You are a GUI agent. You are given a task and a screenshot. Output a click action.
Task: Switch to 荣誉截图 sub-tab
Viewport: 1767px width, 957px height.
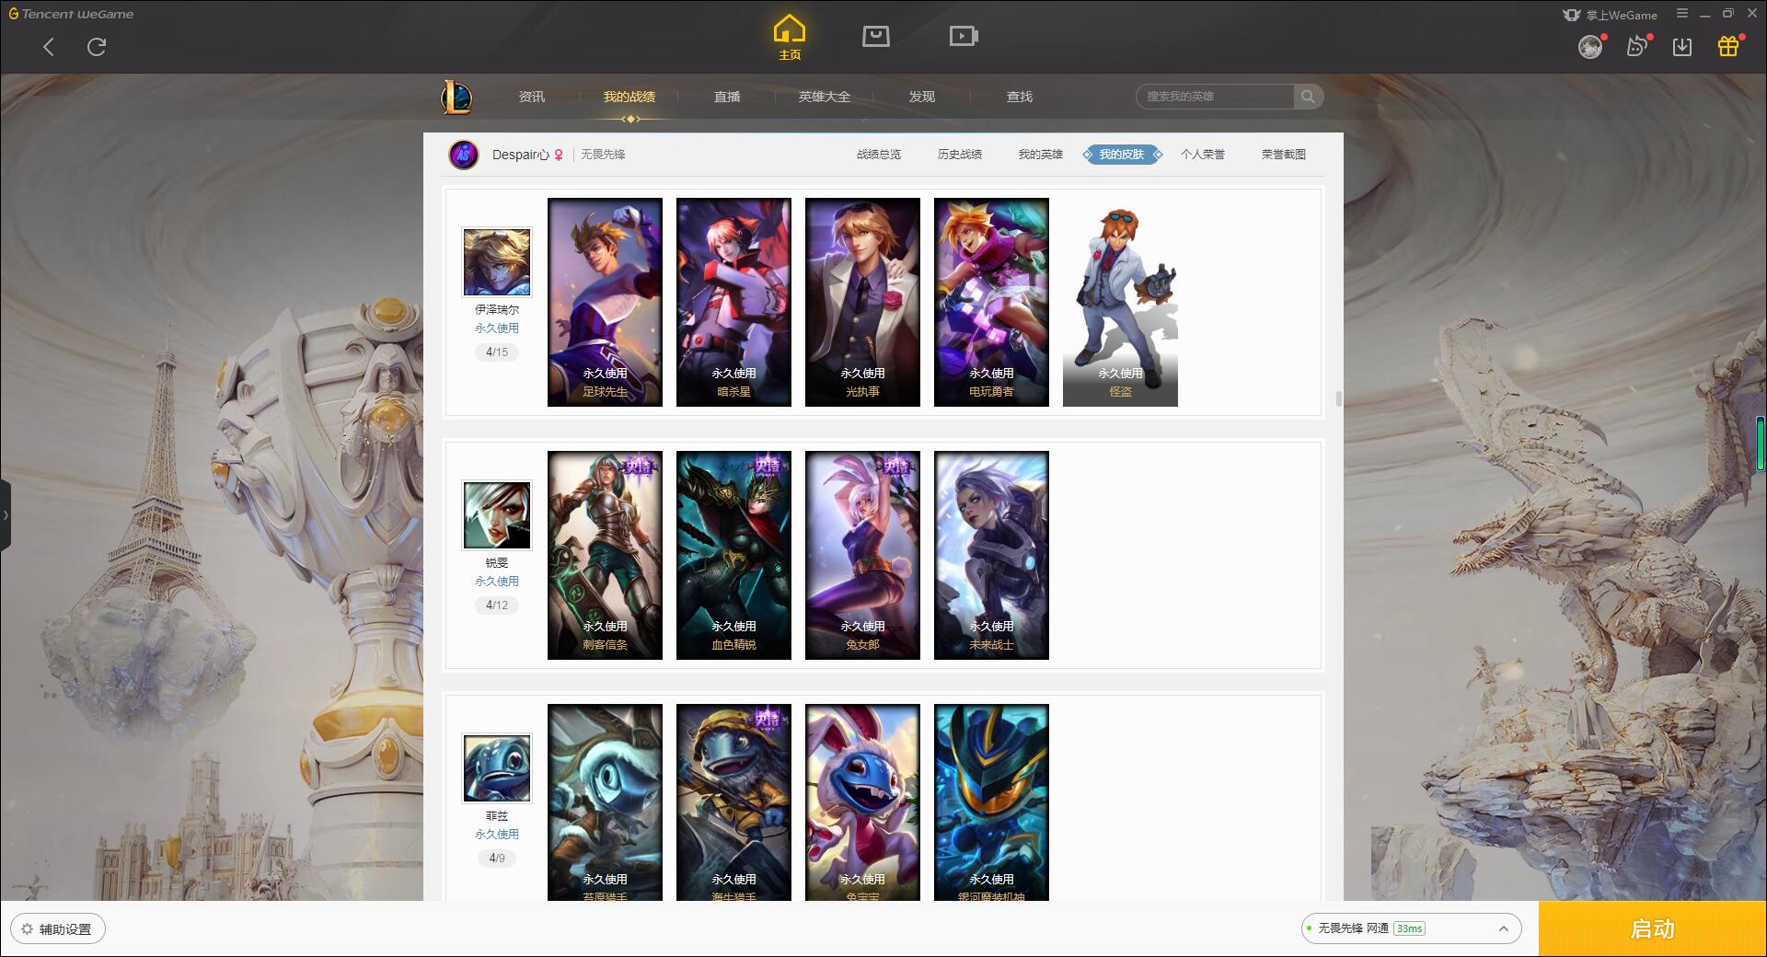point(1284,155)
